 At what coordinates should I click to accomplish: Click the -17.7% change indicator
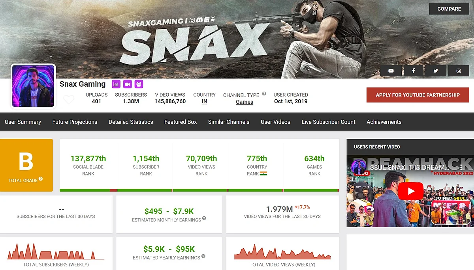tap(302, 207)
